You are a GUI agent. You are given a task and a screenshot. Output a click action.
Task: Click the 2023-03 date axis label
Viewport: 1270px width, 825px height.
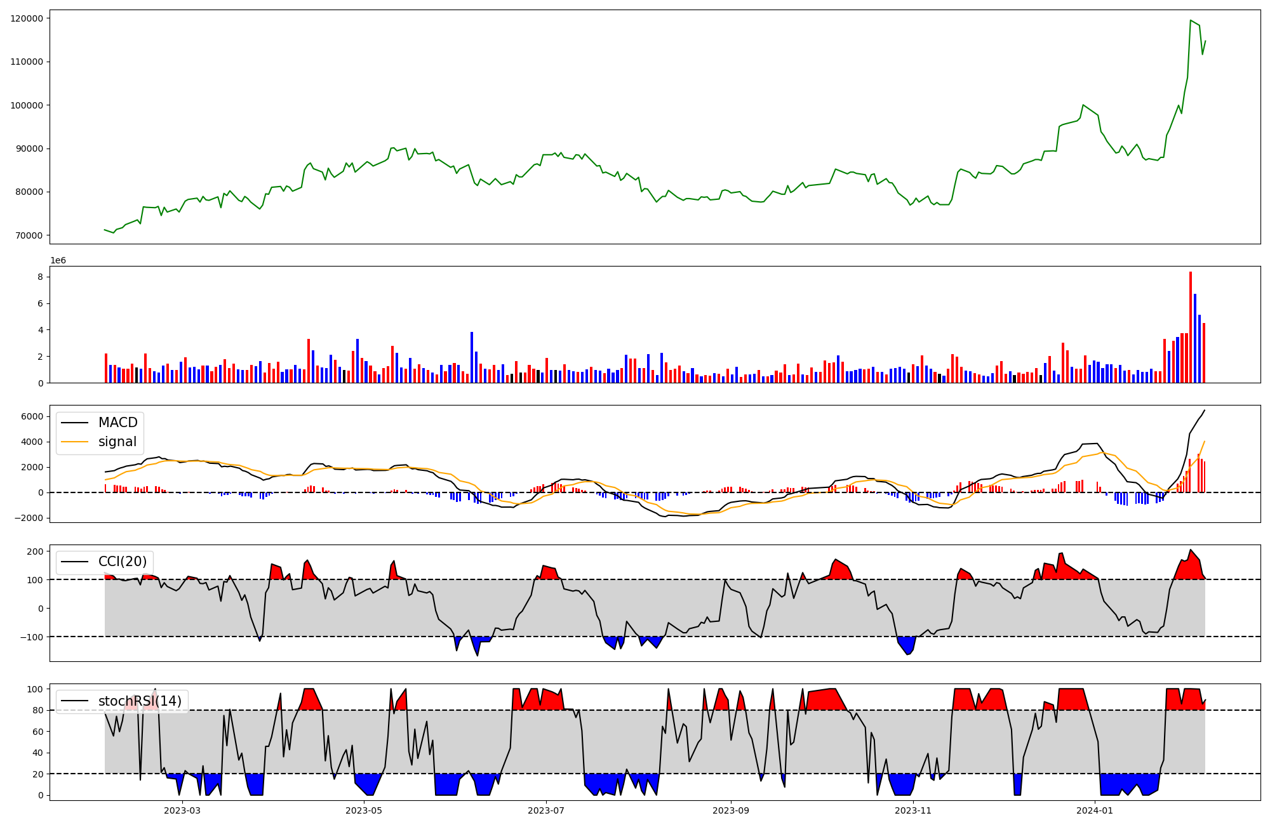[182, 810]
